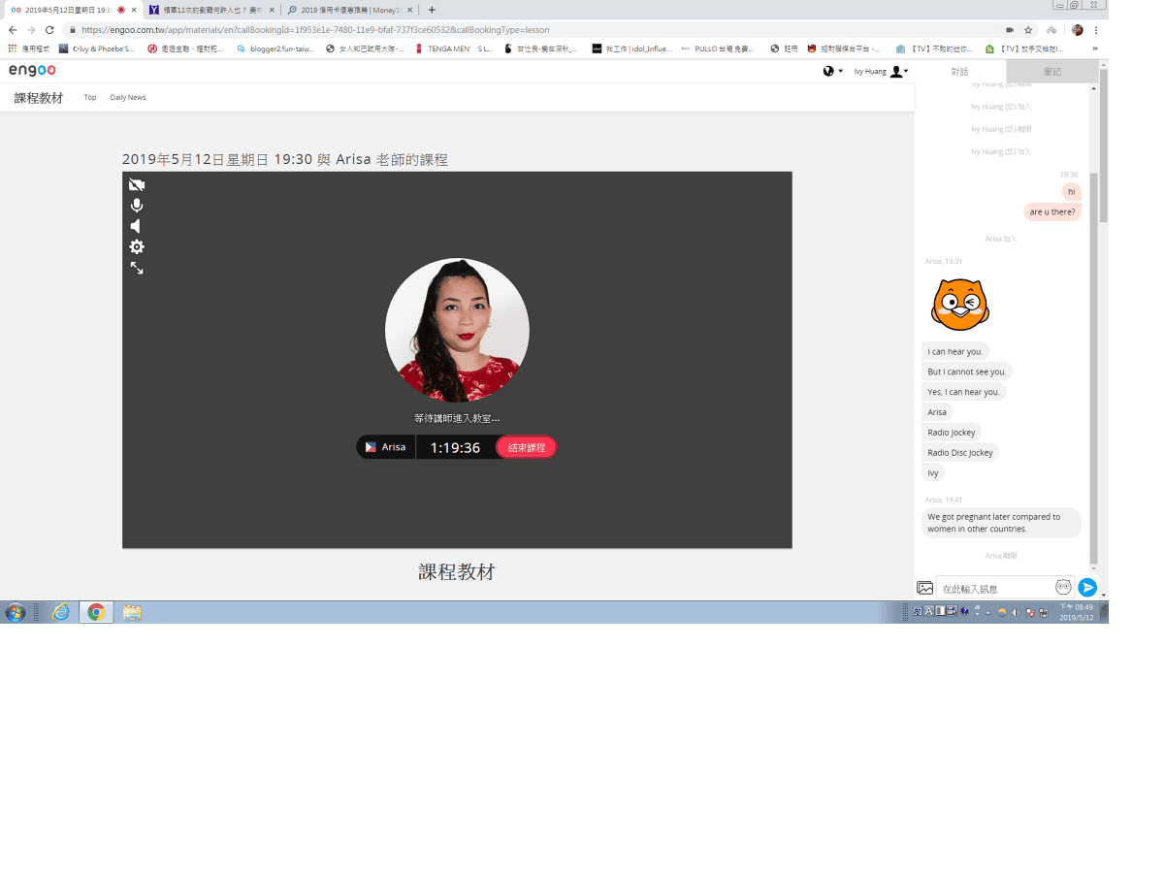
Task: Open File Explorer from the taskbar
Action: (132, 612)
